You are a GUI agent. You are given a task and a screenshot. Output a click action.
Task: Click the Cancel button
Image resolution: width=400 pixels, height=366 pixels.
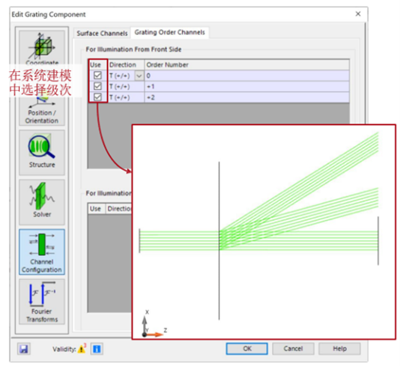tap(293, 349)
